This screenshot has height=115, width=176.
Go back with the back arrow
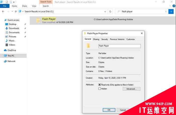coord(3,12)
